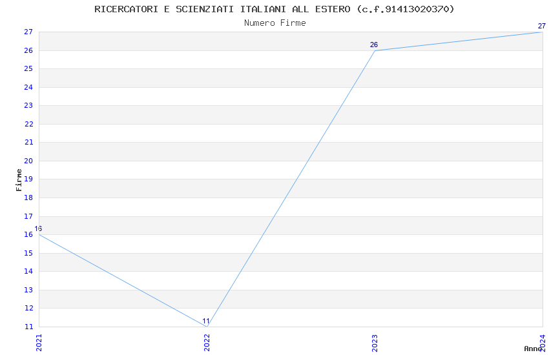
Task: Click y-axis tick value 21
Action: coord(28,143)
